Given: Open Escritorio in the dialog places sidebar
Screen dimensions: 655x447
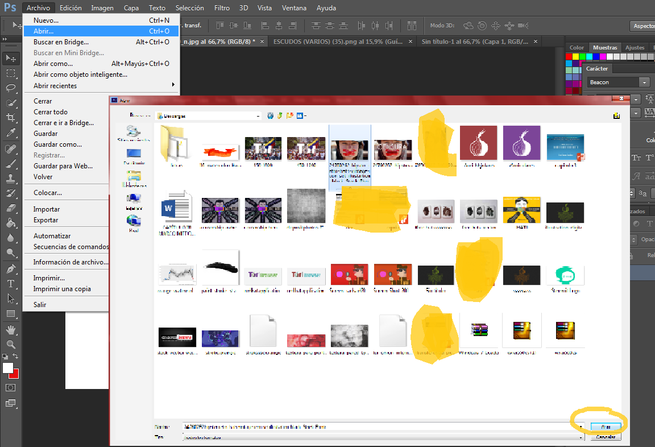Looking at the screenshot, I should click(134, 156).
